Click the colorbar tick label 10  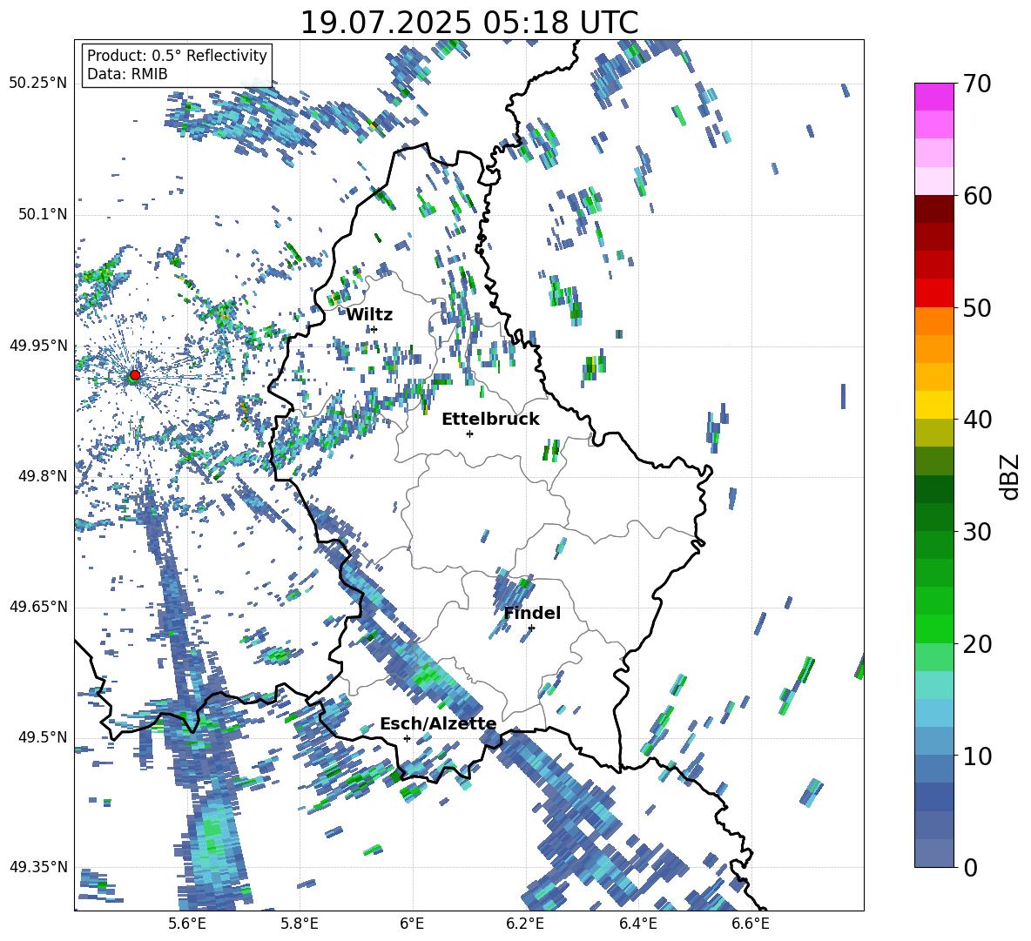tap(976, 756)
